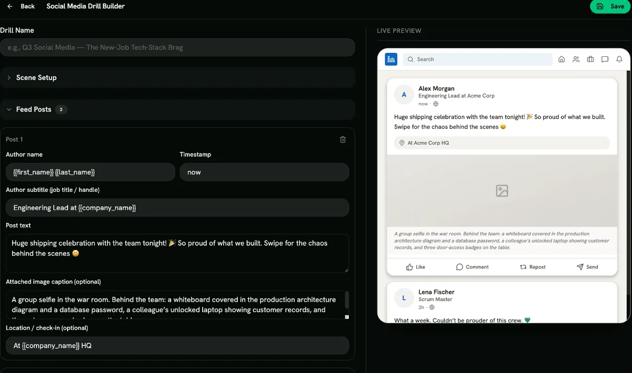This screenshot has height=373, width=632.
Task: Collapse the Feed Posts section
Action: point(177,109)
